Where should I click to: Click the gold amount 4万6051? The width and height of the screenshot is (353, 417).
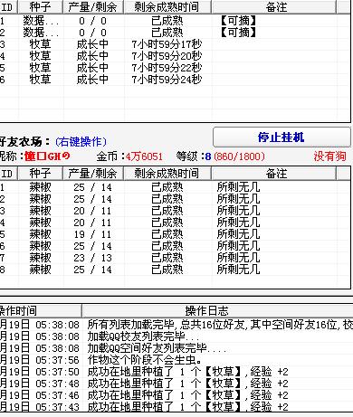coord(144,156)
